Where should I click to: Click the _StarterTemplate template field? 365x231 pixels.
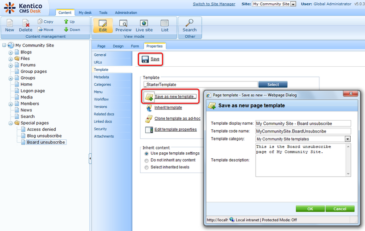click(200, 85)
